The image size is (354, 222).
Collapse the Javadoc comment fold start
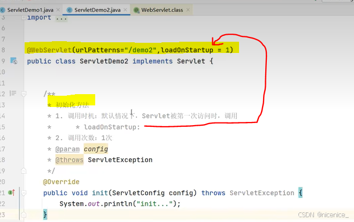24,94
